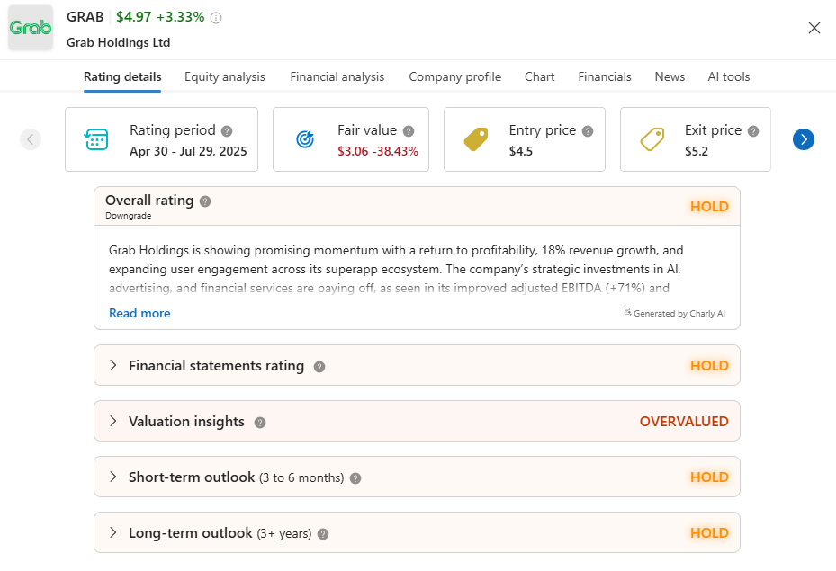
Task: Click HOLD on Long-term outlook row
Action: pos(709,533)
